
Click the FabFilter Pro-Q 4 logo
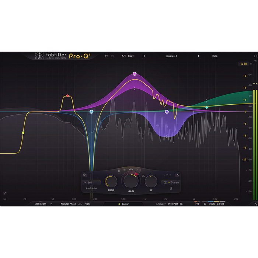63,56
